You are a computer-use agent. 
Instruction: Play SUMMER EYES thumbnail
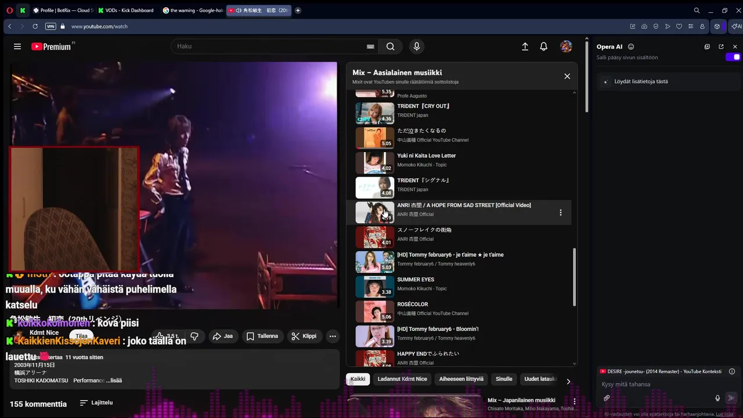click(x=374, y=286)
